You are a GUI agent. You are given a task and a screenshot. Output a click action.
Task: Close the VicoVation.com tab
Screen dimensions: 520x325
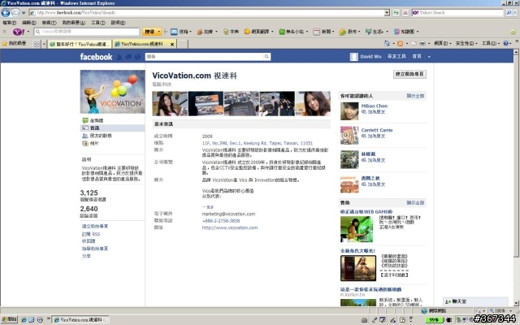tap(172, 44)
